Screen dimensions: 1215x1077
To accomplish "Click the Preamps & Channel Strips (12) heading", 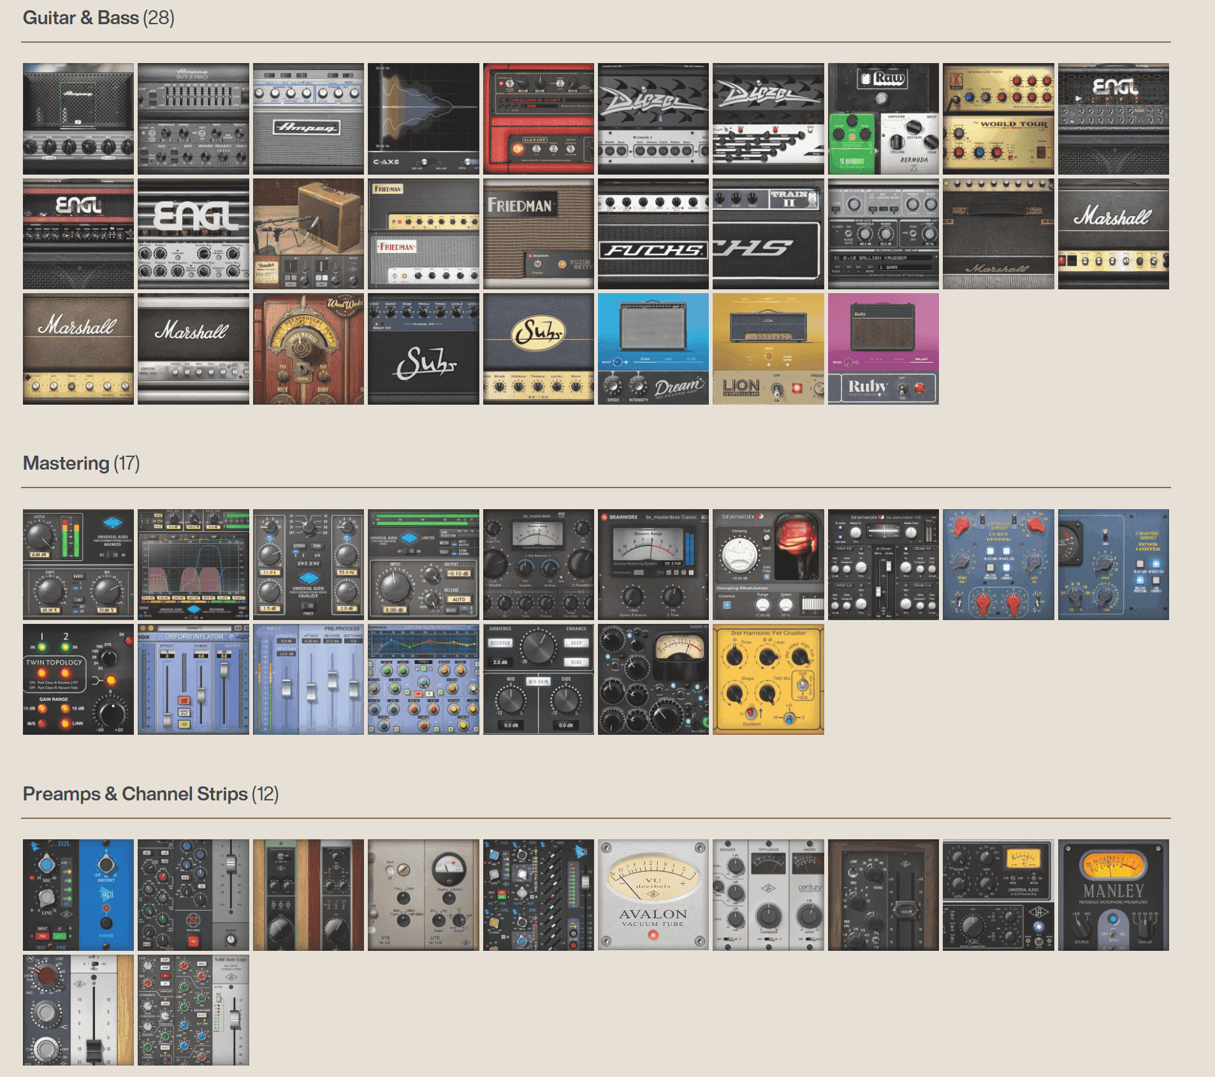I will pyautogui.click(x=151, y=794).
